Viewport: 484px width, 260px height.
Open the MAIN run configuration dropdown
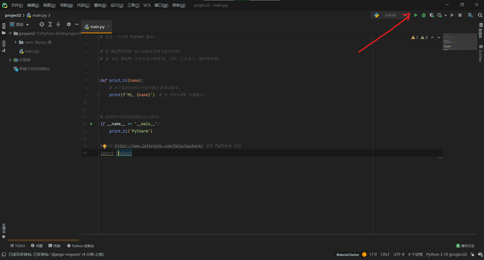390,15
